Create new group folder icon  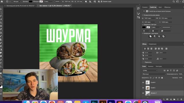[x=174, y=99]
